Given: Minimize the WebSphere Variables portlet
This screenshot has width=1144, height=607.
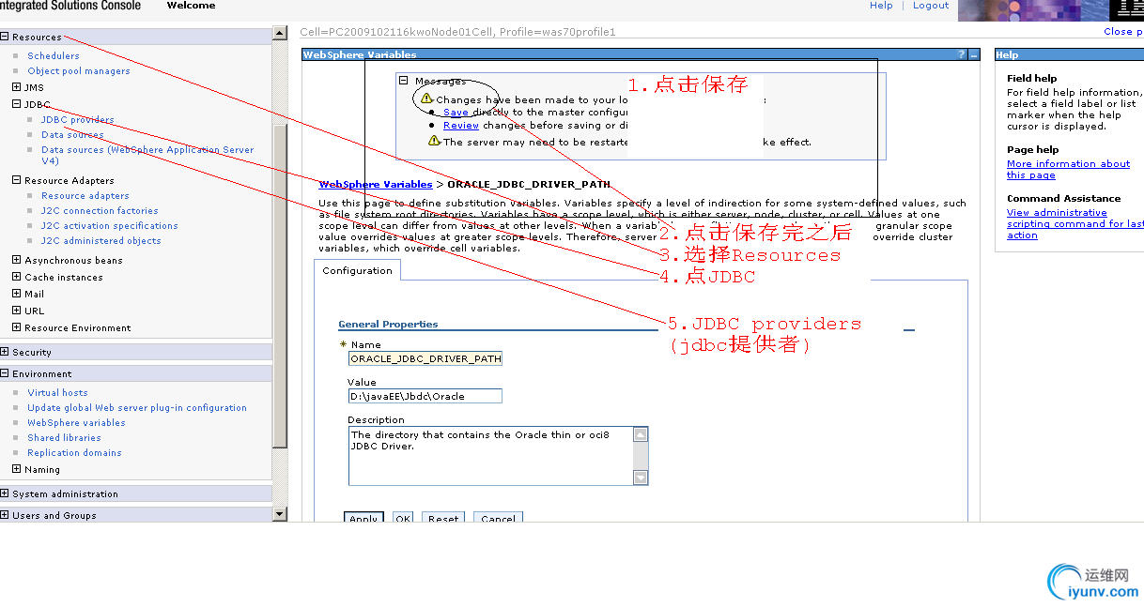Looking at the screenshot, I should (974, 55).
